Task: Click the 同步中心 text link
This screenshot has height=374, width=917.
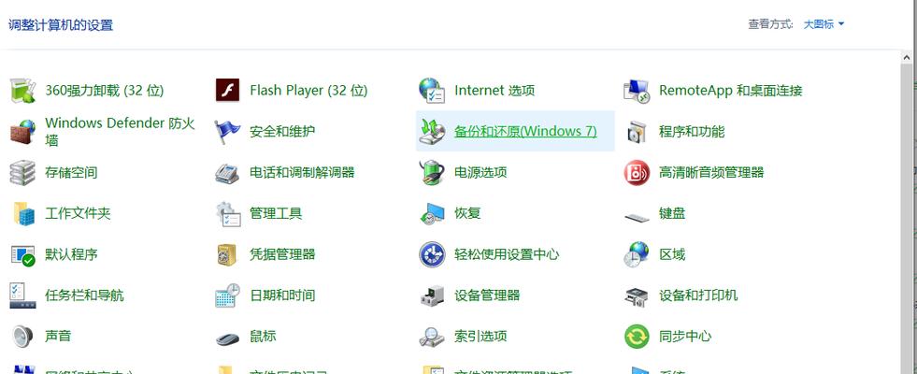Action: [x=685, y=336]
